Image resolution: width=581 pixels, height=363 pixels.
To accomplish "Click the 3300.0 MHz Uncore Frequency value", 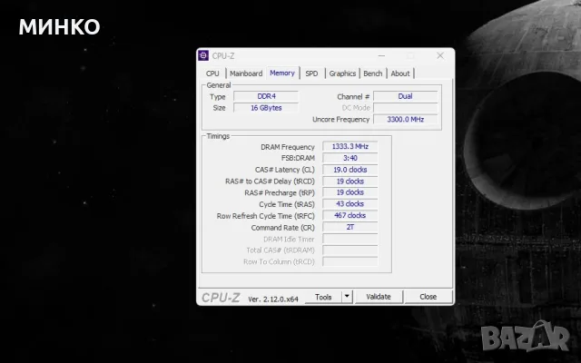I will coord(406,119).
